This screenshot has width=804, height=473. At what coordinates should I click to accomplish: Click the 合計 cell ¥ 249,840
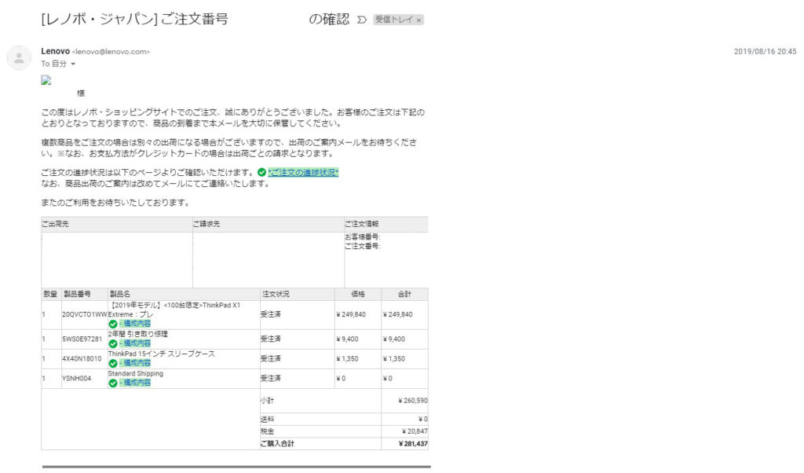[397, 314]
